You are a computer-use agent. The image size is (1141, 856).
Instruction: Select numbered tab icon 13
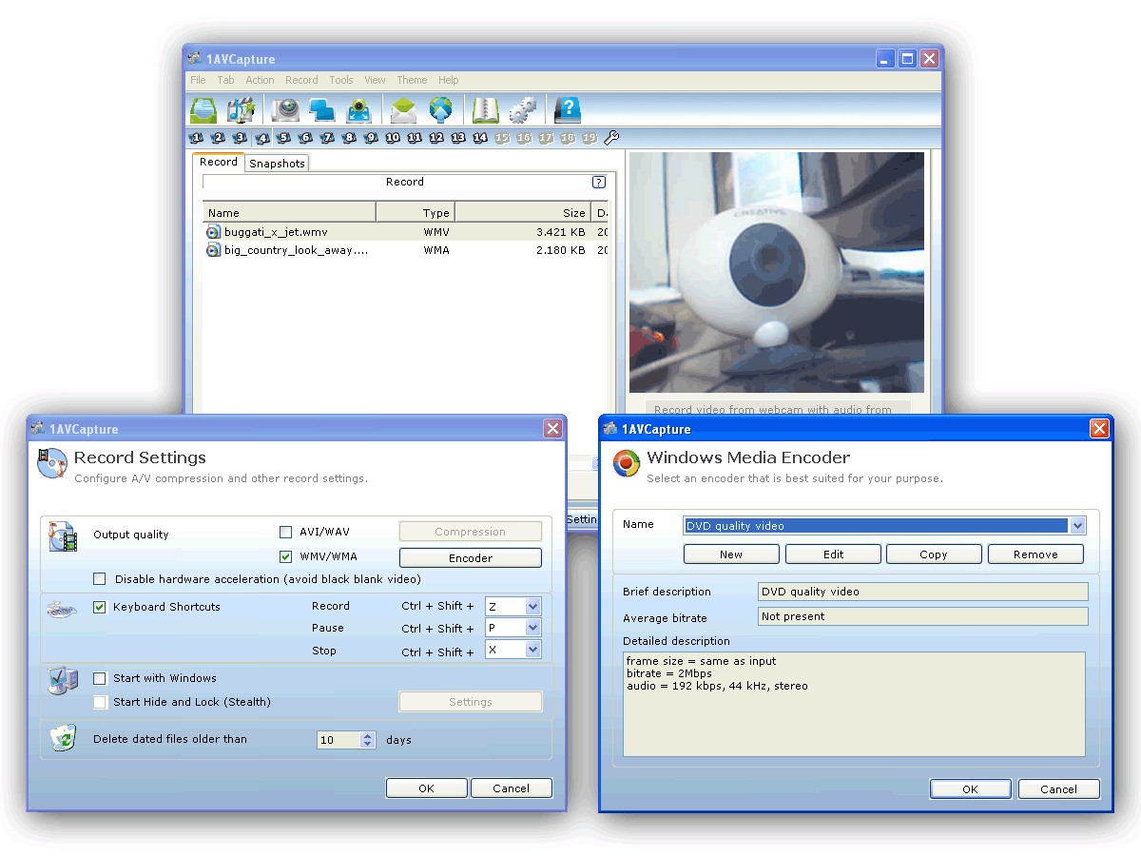(x=459, y=138)
